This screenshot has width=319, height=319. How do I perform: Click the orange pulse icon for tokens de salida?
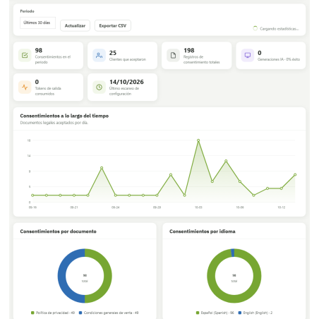(25, 88)
